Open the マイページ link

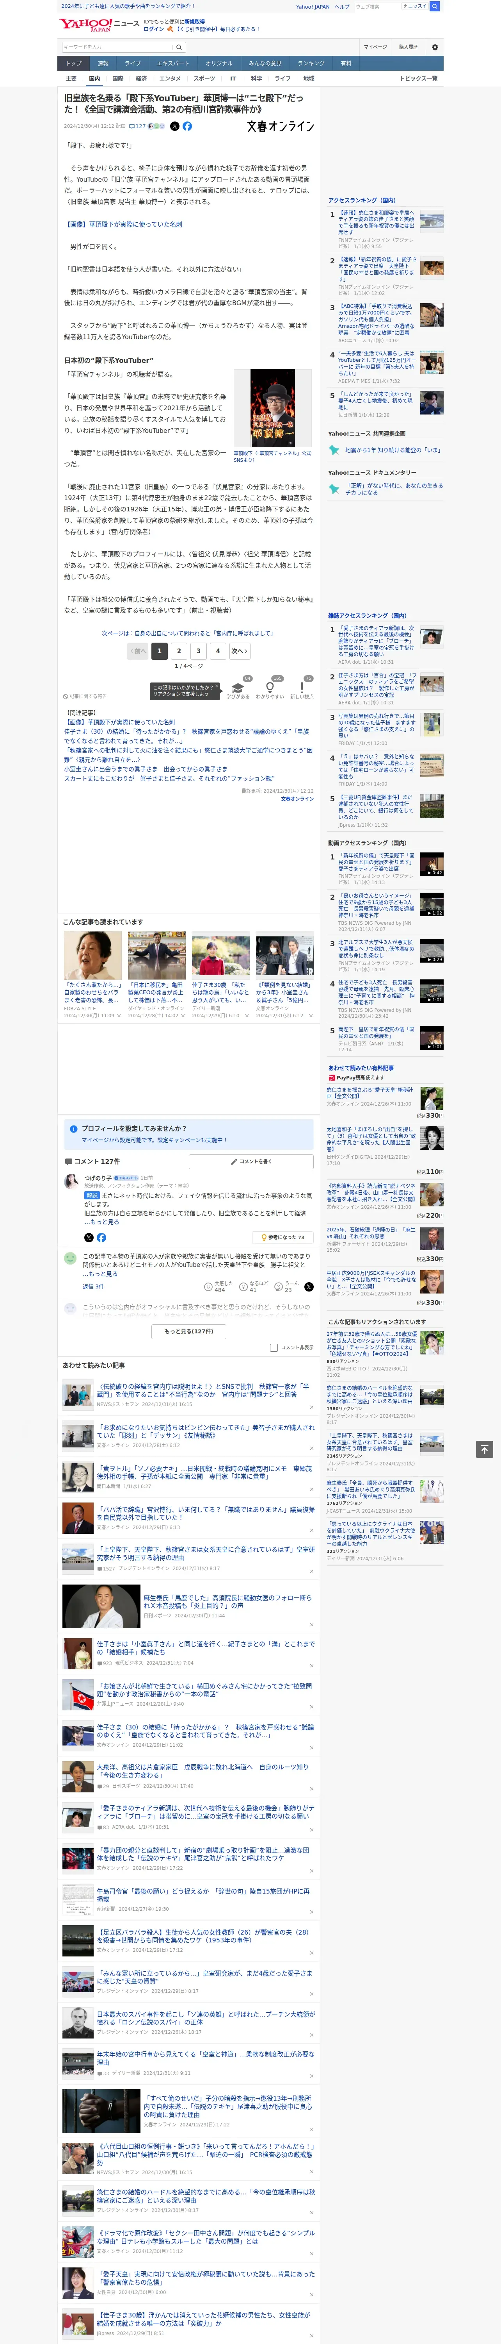pos(375,47)
